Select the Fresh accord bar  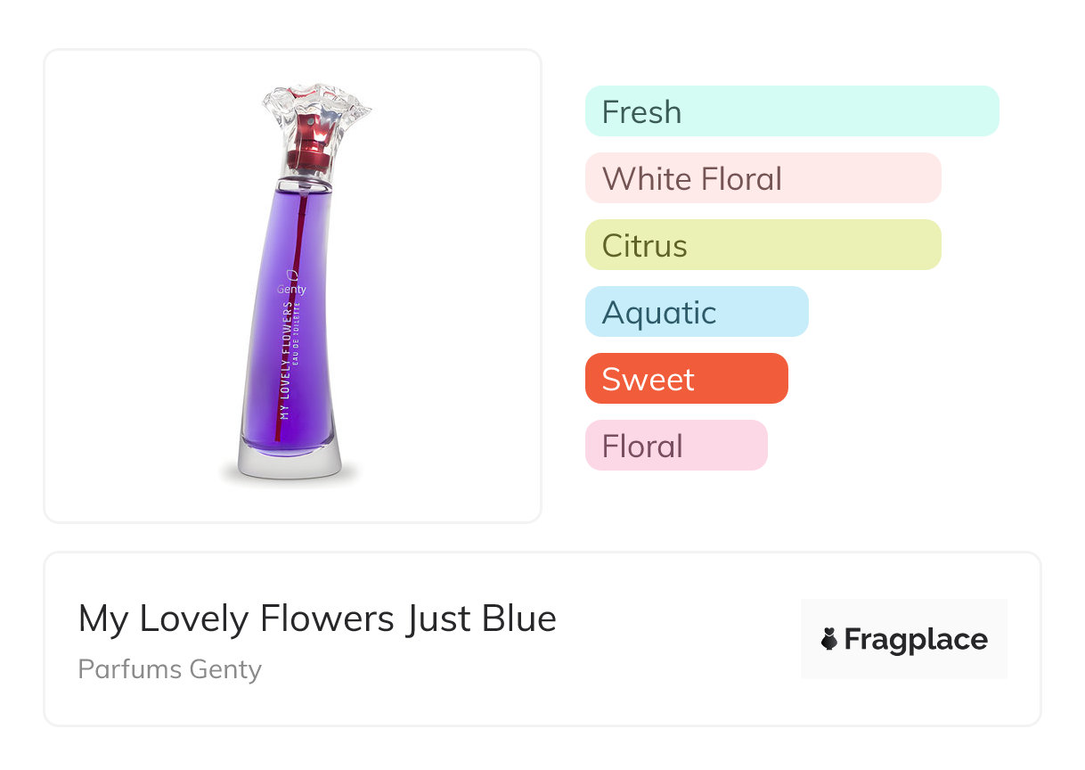[x=792, y=111]
